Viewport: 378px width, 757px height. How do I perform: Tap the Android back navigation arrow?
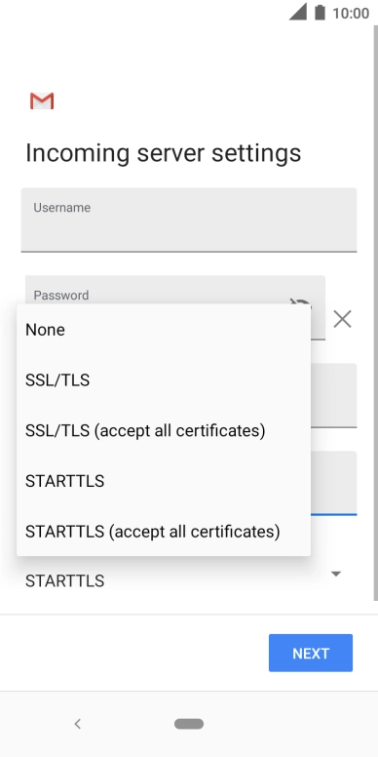tap(78, 724)
